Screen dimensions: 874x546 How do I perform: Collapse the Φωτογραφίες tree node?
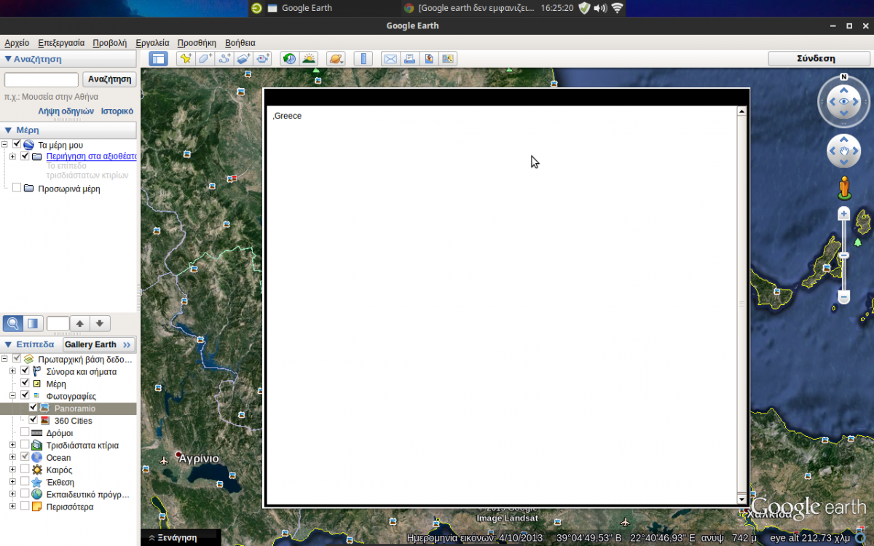click(x=12, y=396)
